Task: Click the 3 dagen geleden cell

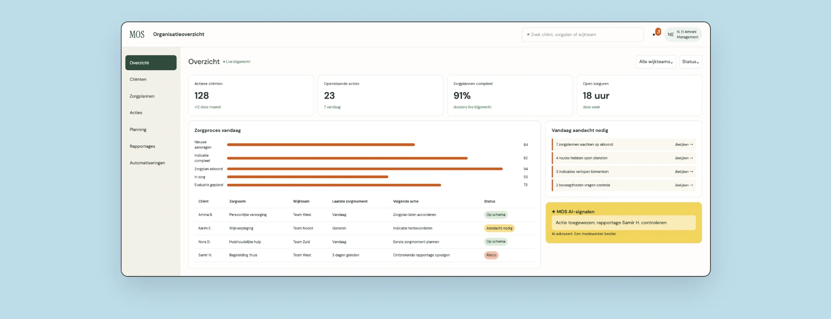Action: (x=346, y=255)
